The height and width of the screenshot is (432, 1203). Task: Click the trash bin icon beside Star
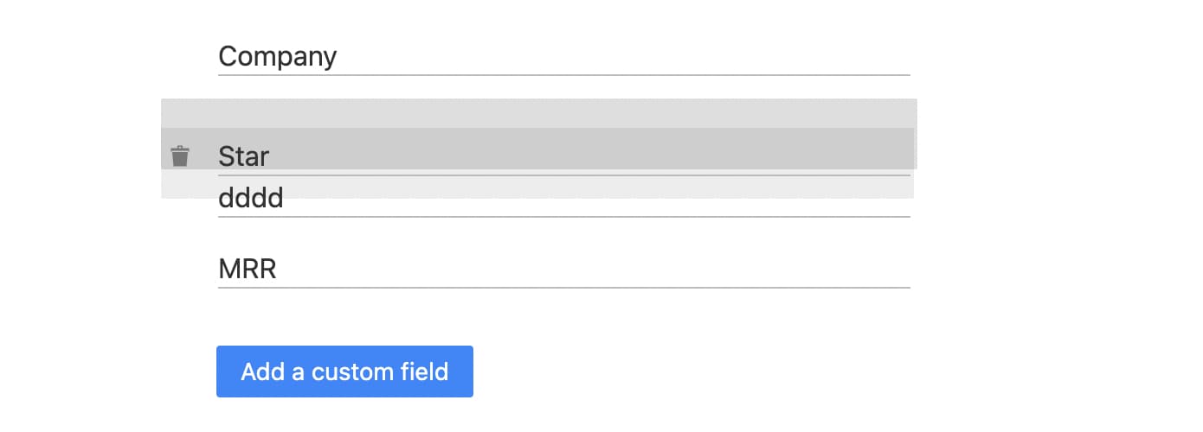click(x=179, y=156)
